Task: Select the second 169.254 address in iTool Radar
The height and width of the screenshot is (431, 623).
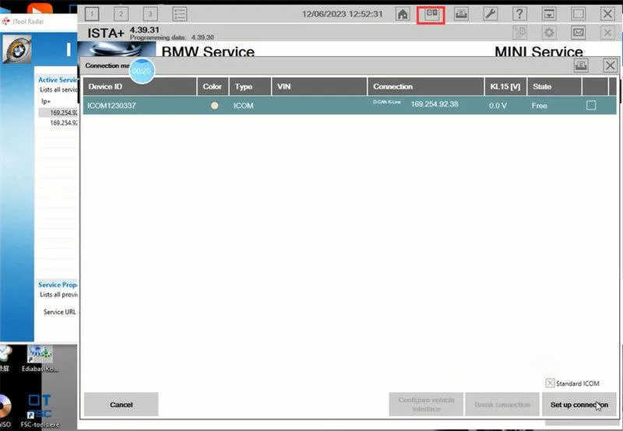Action: point(64,123)
